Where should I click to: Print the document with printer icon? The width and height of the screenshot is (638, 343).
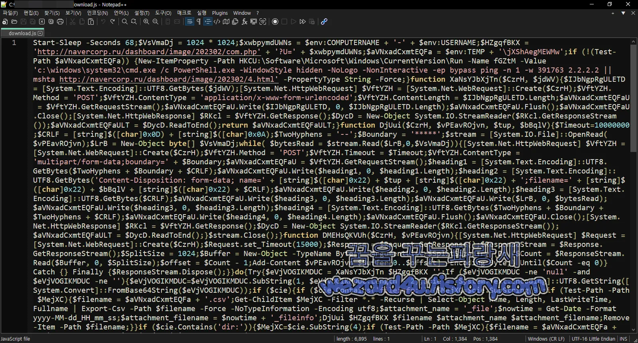[60, 22]
